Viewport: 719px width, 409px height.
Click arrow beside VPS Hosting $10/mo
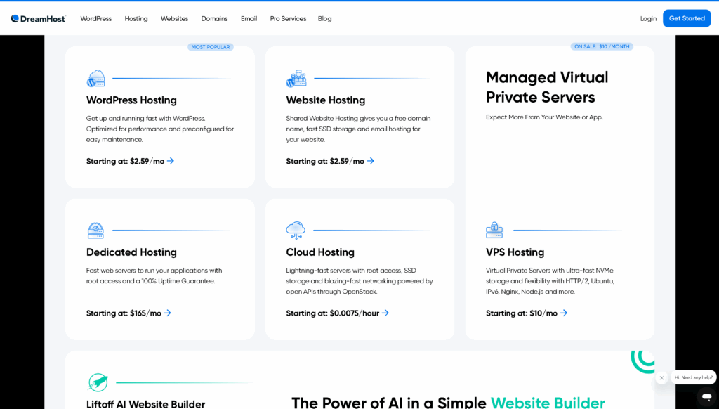[x=564, y=313]
